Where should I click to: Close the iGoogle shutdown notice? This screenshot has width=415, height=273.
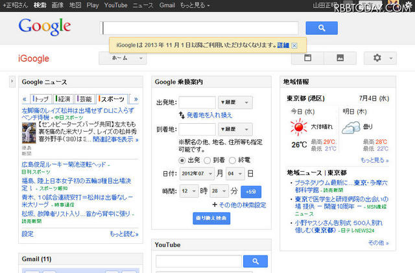pos(294,45)
